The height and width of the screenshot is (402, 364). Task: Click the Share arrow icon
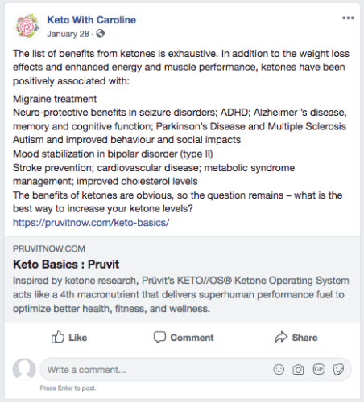click(x=281, y=337)
